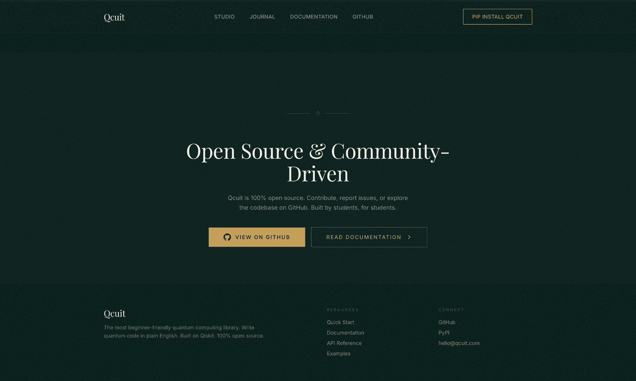Click the View on GitHub button
Viewport: 636px width, 381px height.
(257, 237)
